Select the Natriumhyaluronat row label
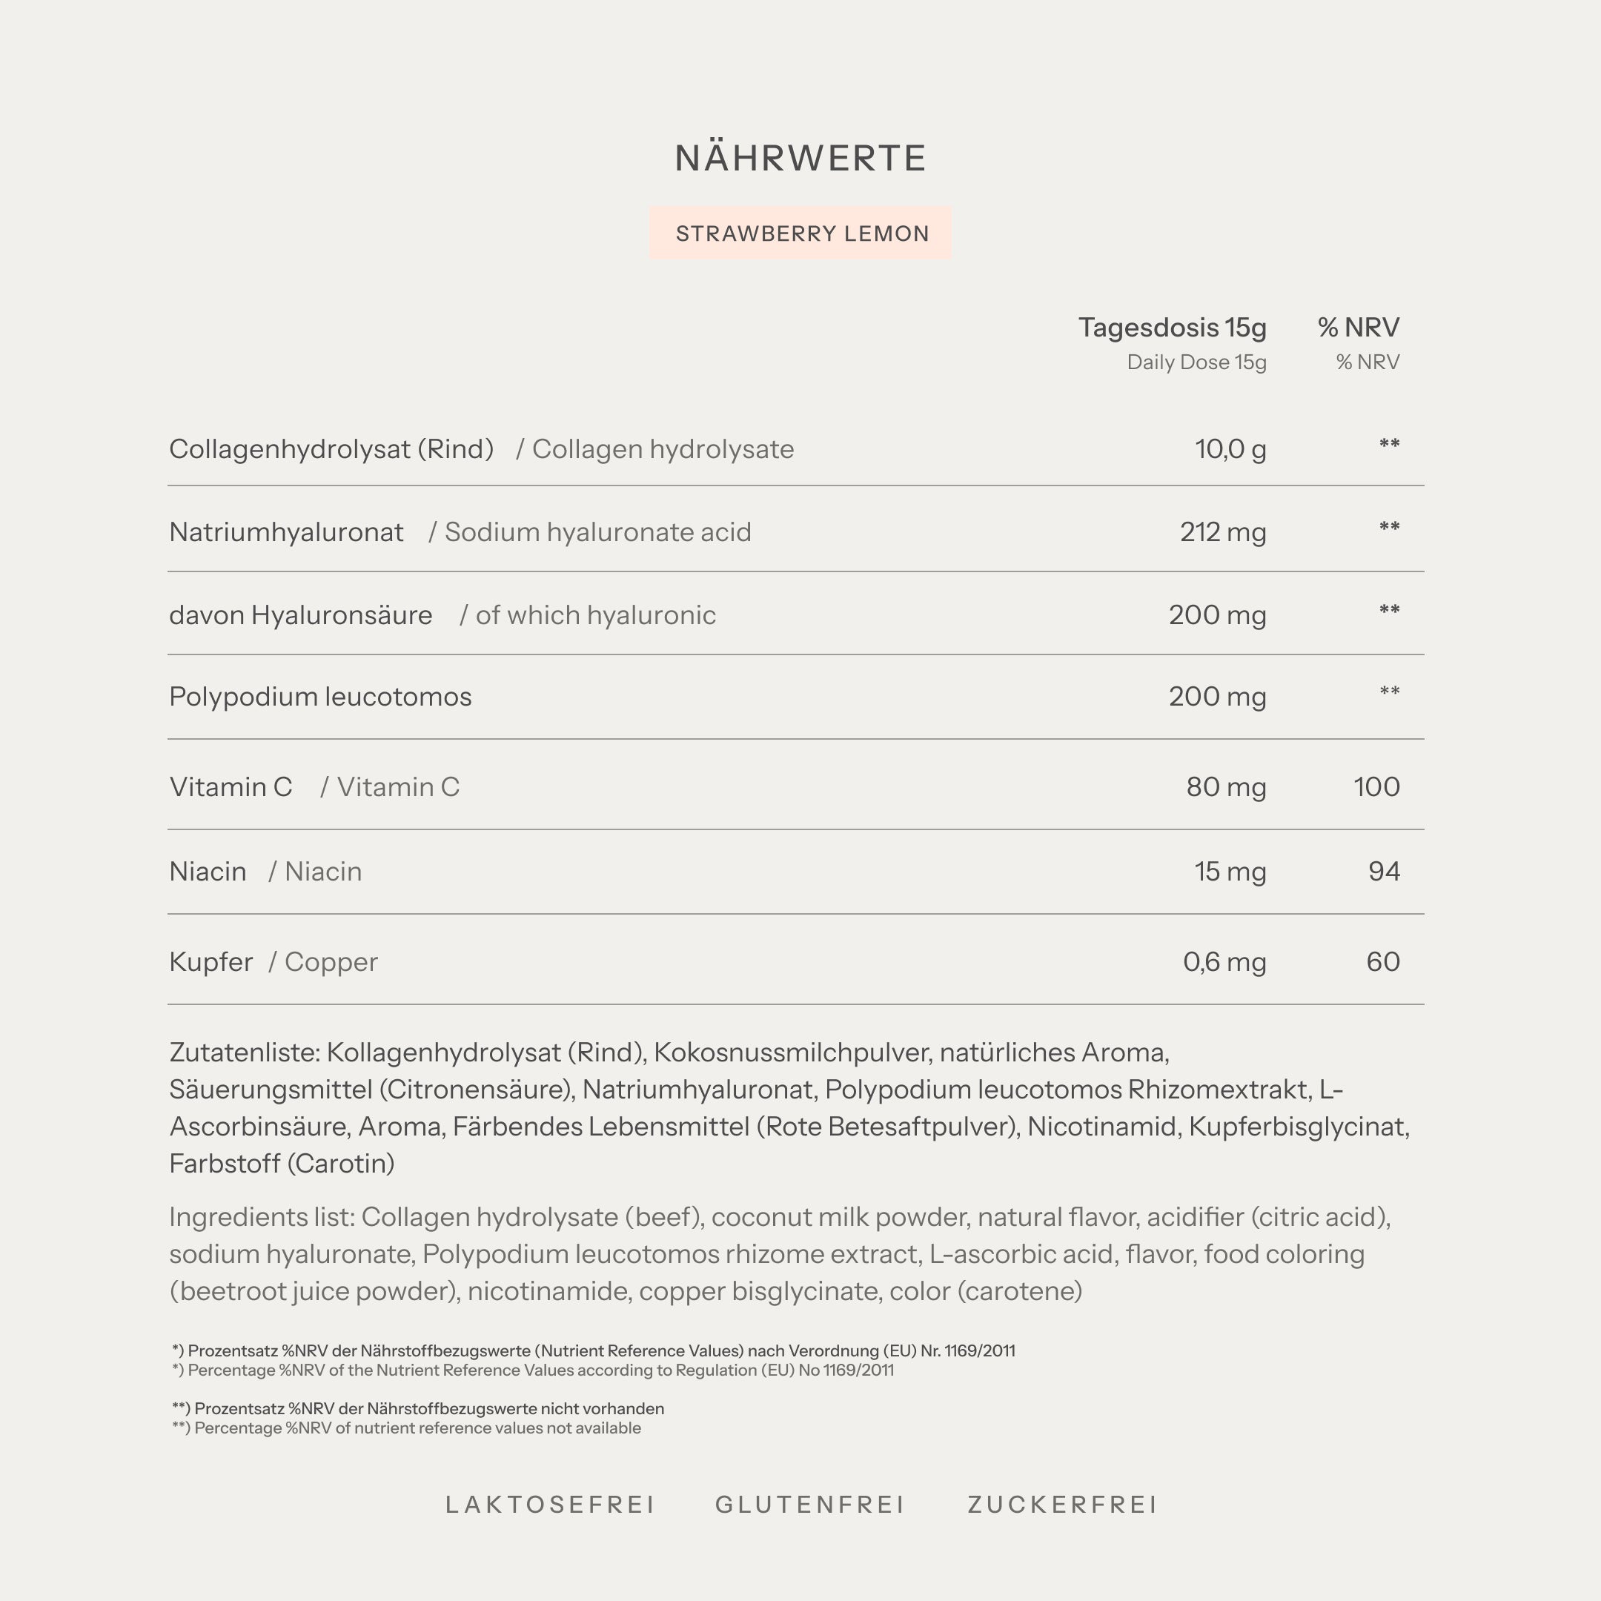Image resolution: width=1601 pixels, height=1601 pixels. point(286,532)
